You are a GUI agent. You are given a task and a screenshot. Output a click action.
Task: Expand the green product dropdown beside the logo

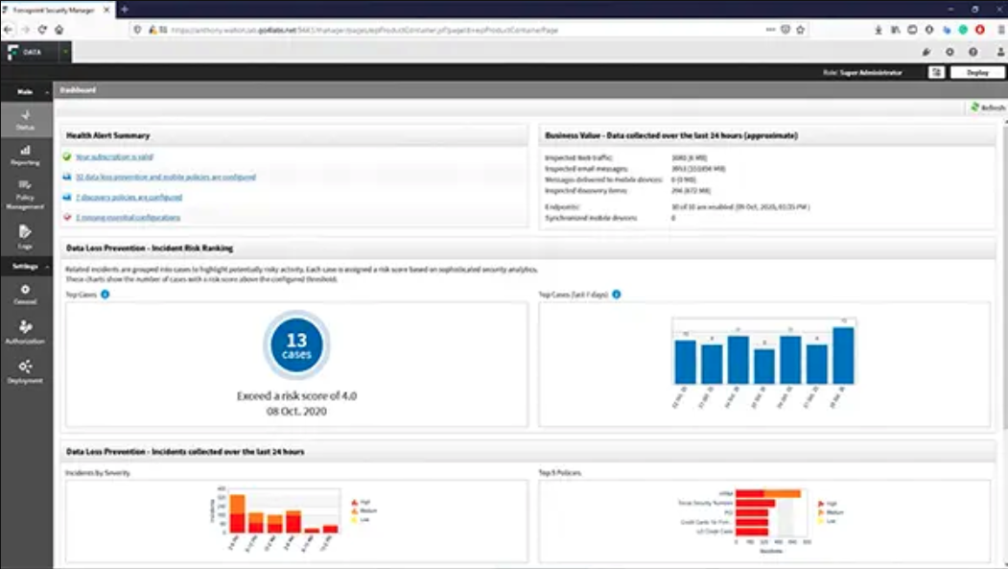[x=63, y=54]
